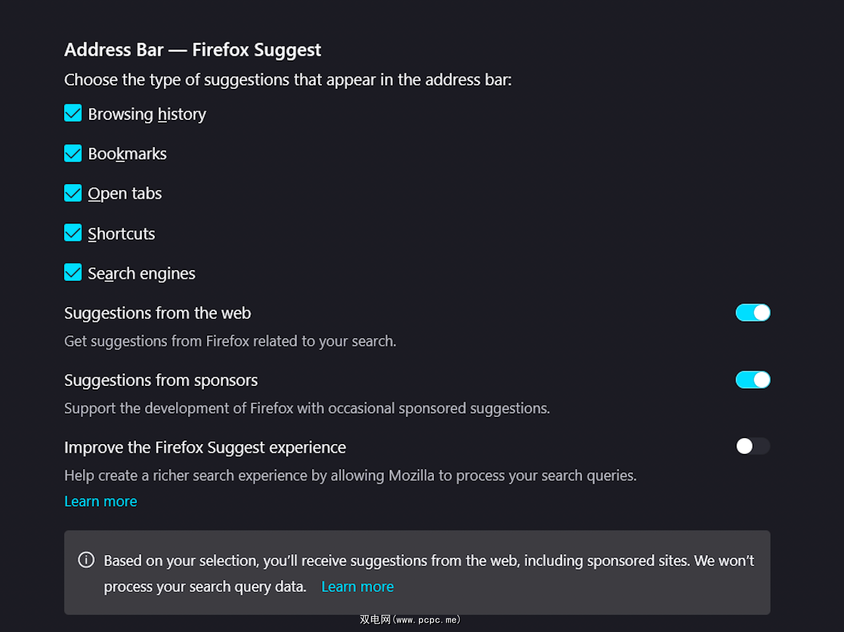844x632 pixels.
Task: Click the Open tabs label text
Action: (124, 193)
